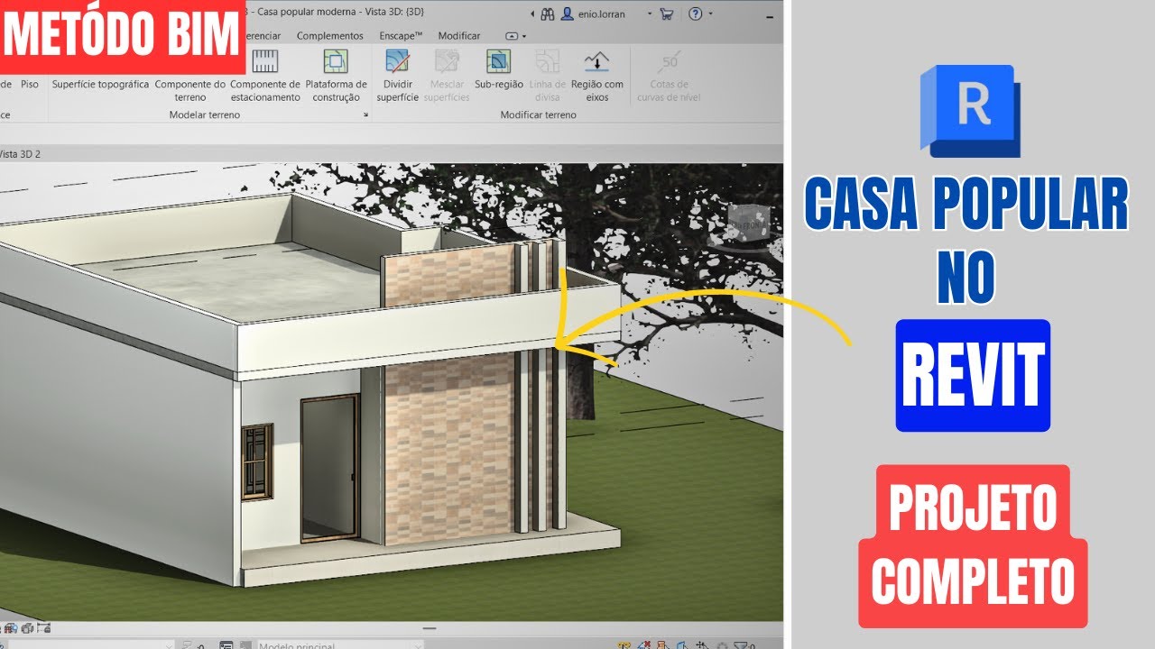
Task: Click the Cotas de curvas de nível icon
Action: [x=669, y=61]
